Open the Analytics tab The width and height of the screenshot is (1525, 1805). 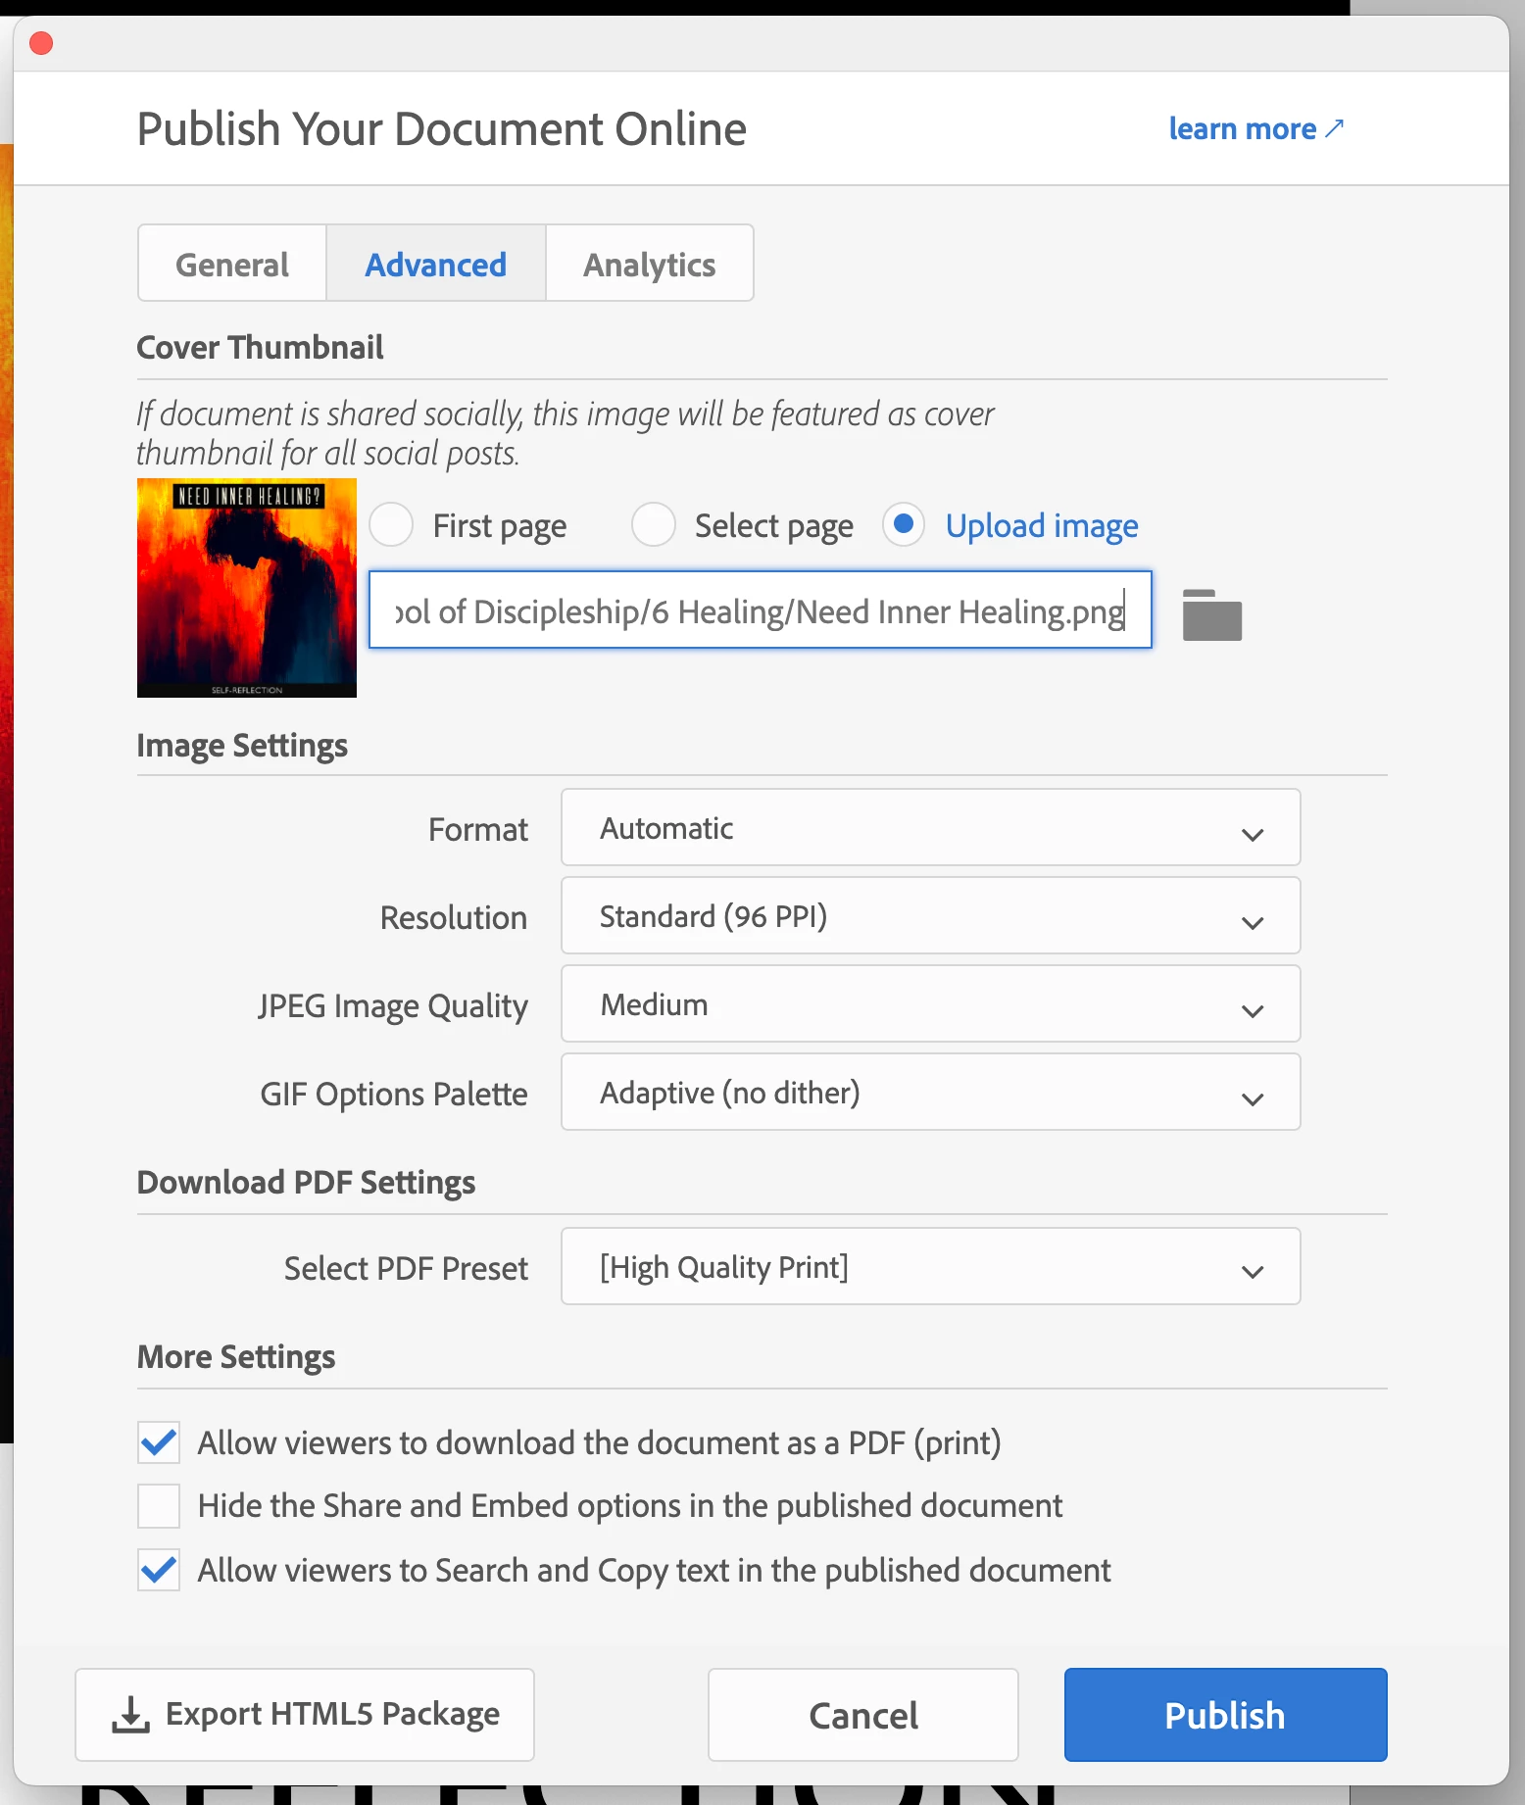650,264
